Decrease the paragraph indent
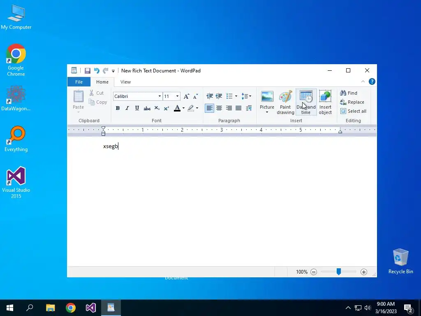The image size is (421, 316). tap(210, 96)
